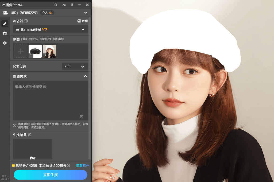The height and width of the screenshot is (182, 274).
Task: Click the 立即生成 generate button
Action: click(51, 175)
